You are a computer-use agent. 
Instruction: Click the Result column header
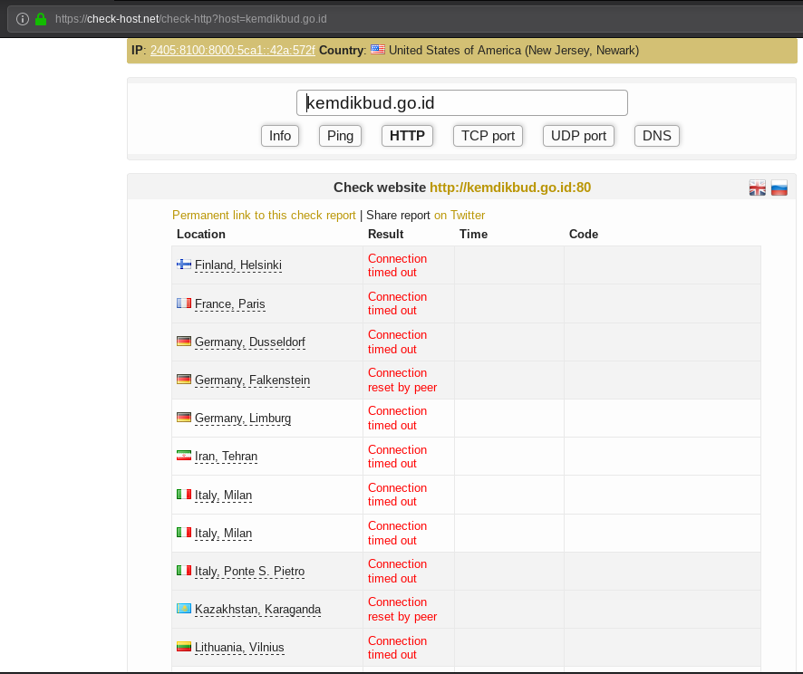(385, 234)
